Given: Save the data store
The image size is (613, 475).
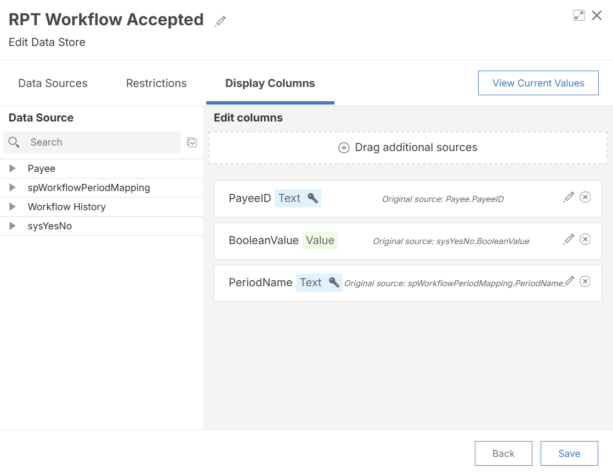Looking at the screenshot, I should 569,453.
